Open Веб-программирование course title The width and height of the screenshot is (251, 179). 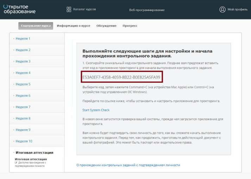pyautogui.click(x=147, y=10)
